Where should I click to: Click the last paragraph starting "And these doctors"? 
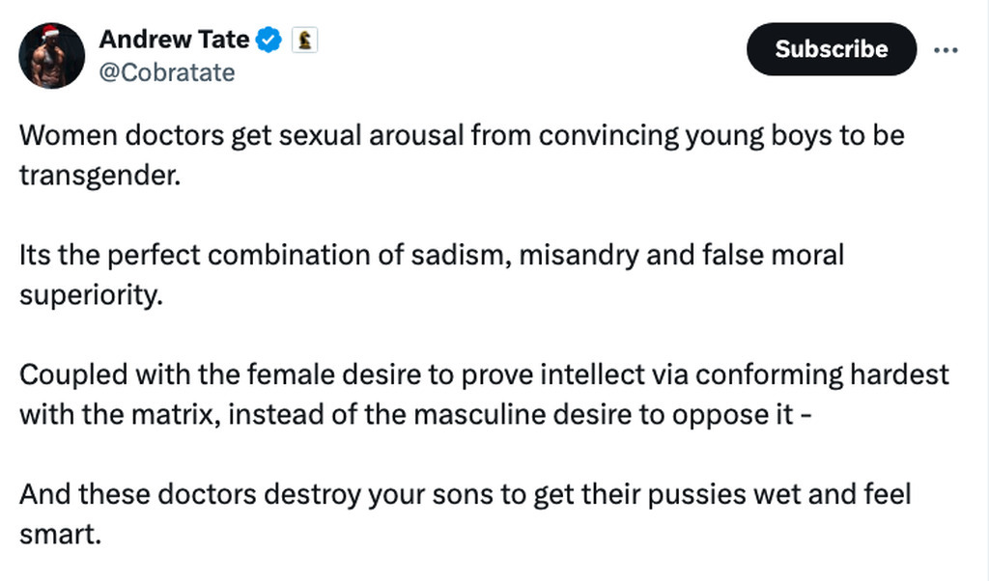click(x=465, y=513)
